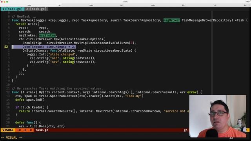Click 'task.go' filename in status line

point(42,130)
